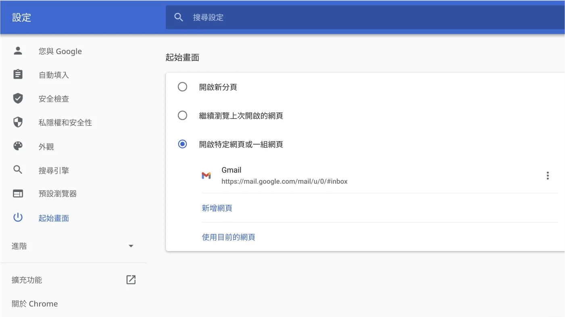Select 開啟特定網頁或一組網頁 option
The height and width of the screenshot is (317, 565).
tap(182, 144)
